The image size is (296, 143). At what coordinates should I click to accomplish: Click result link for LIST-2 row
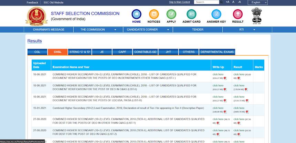pyautogui.click(x=239, y=130)
